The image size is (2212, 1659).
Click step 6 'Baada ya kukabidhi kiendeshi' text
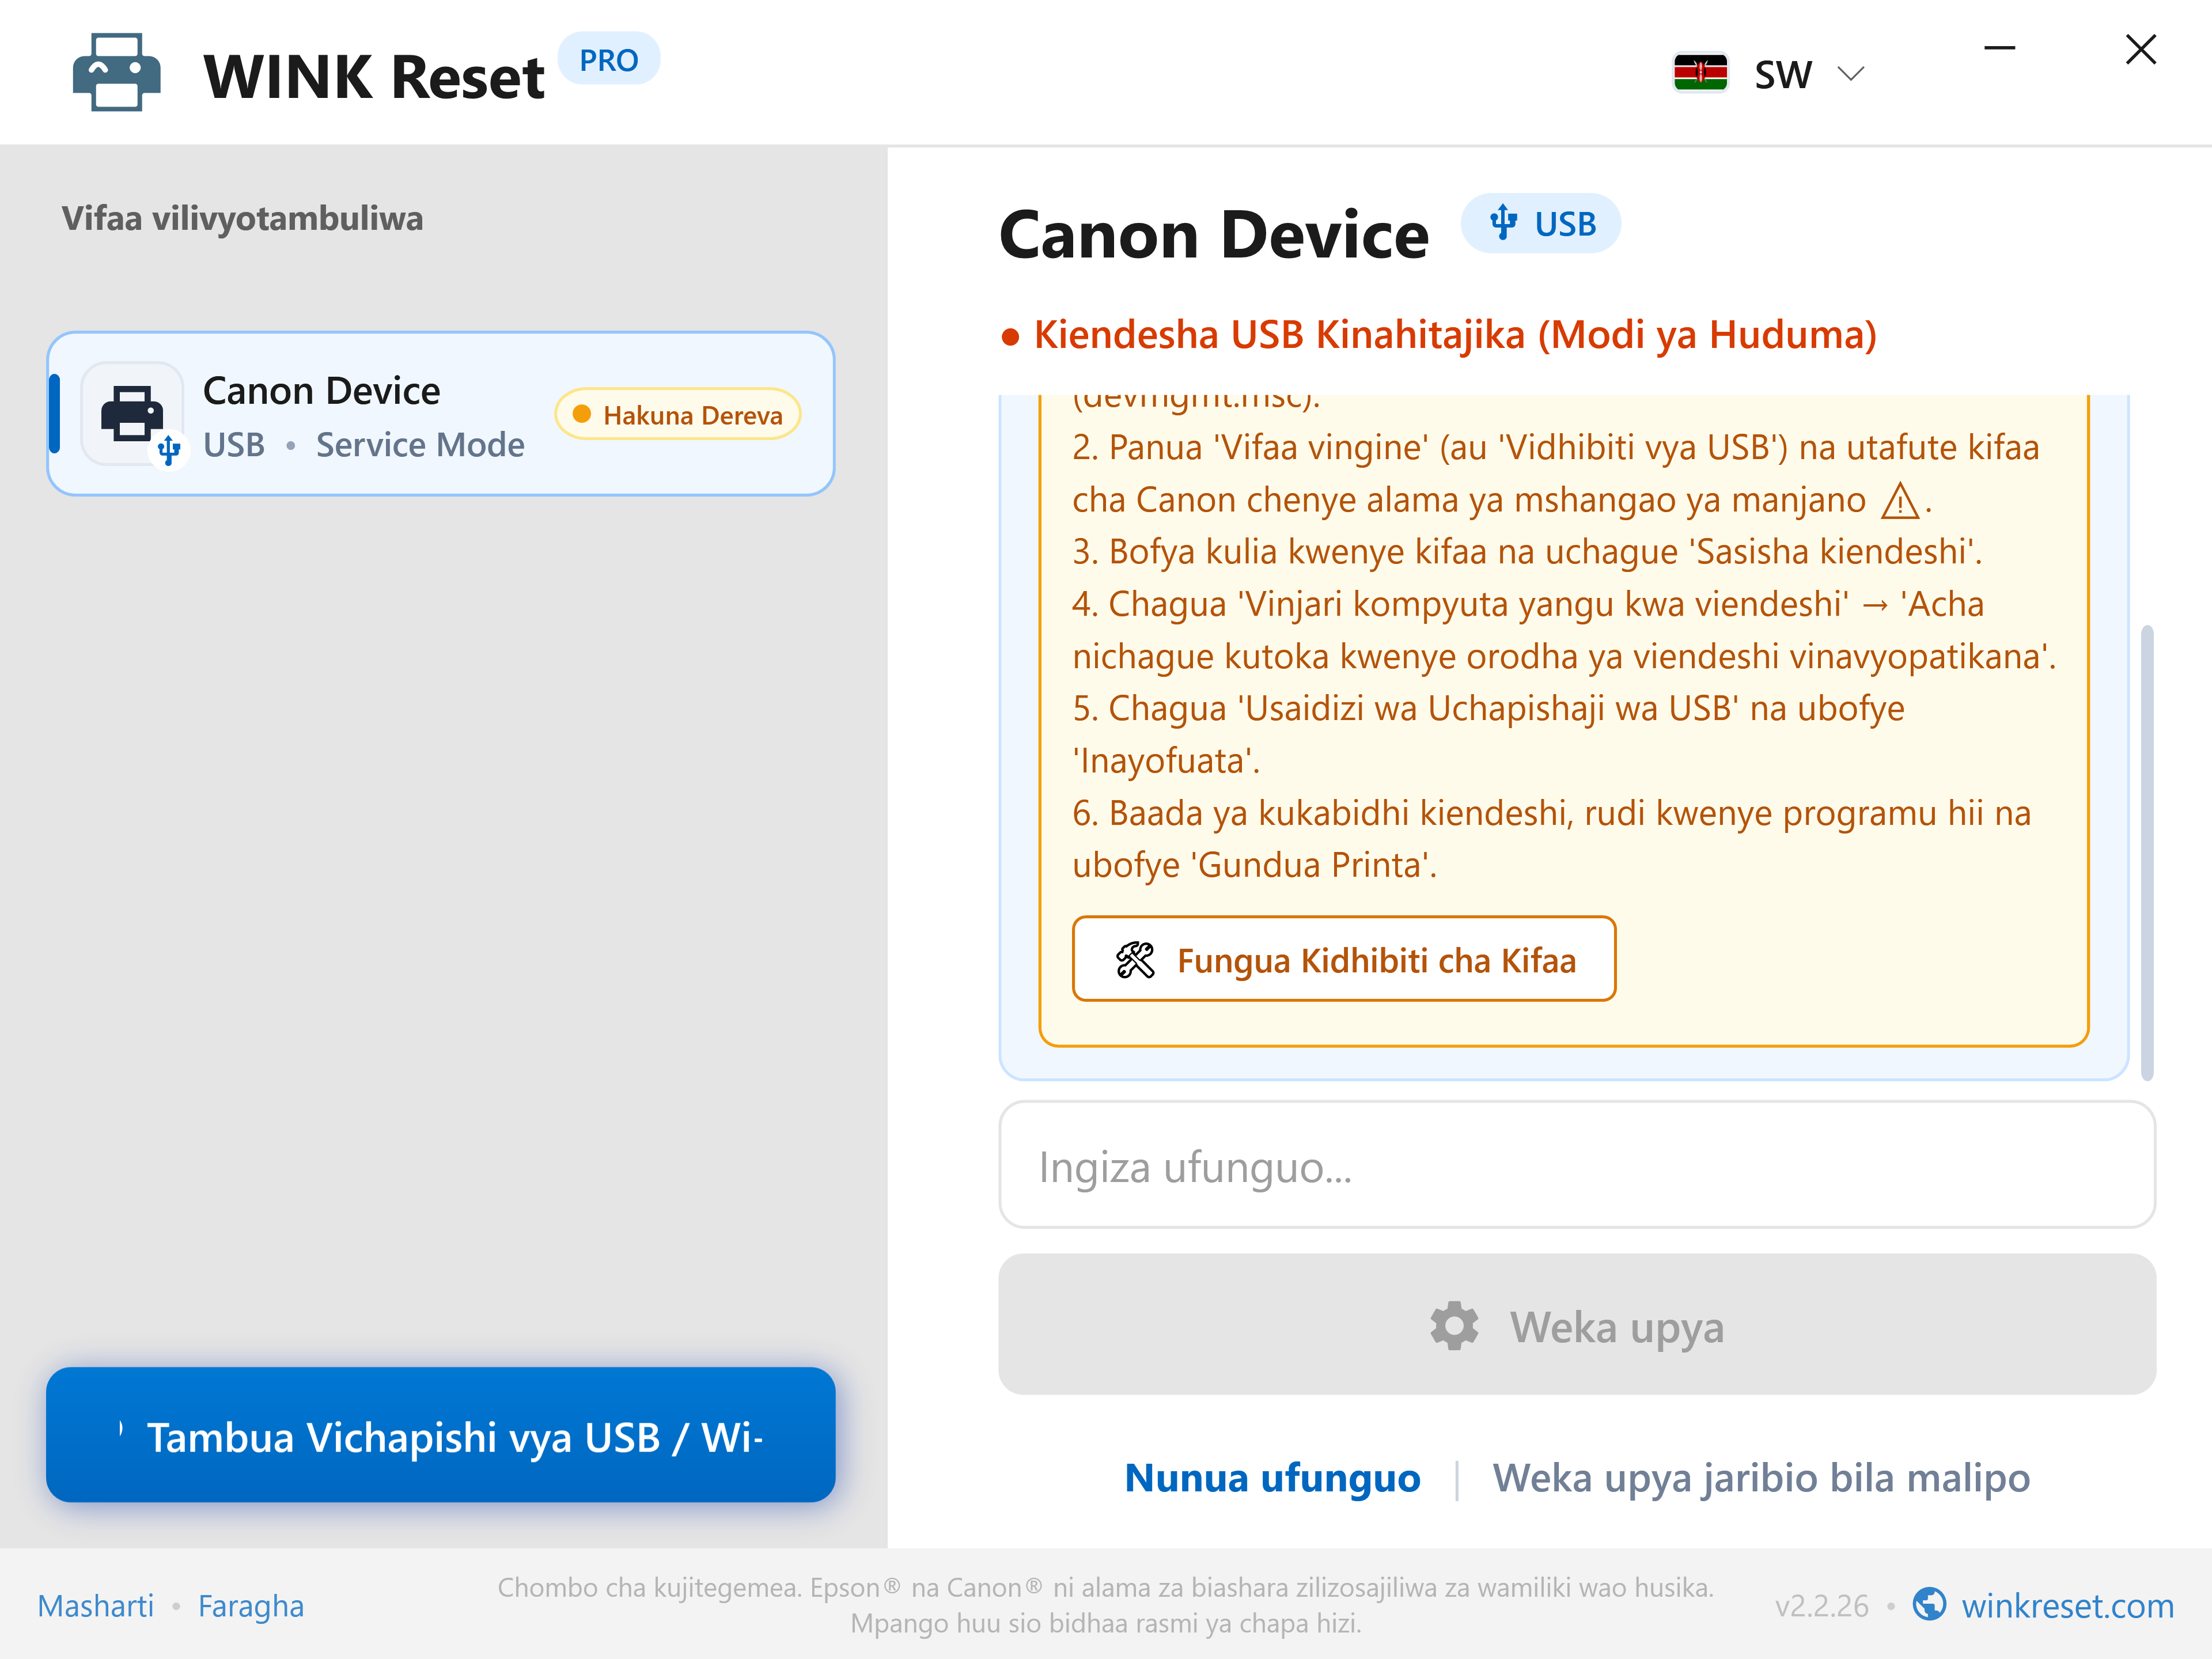tap(1552, 839)
